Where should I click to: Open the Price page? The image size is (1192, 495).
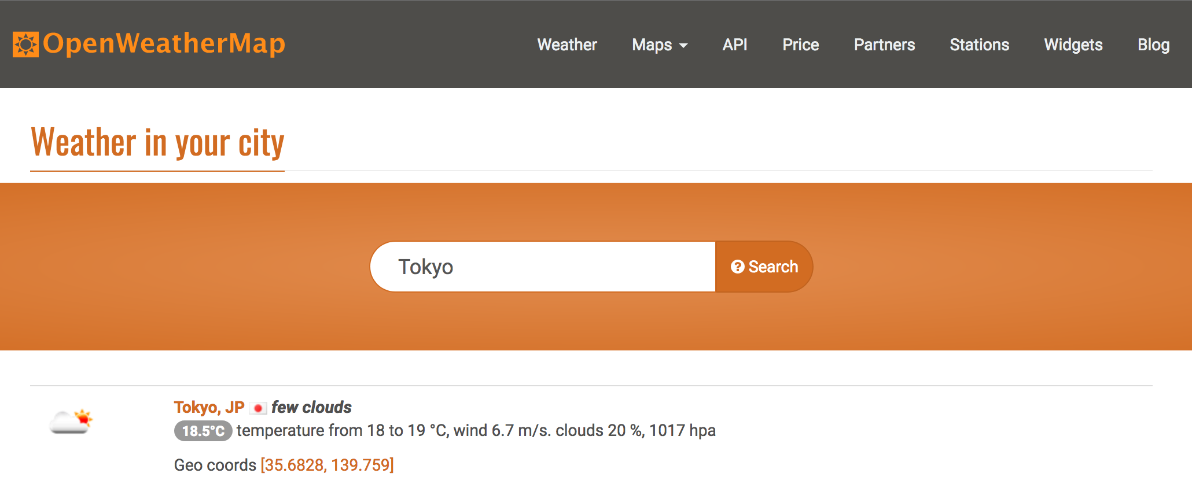801,45
